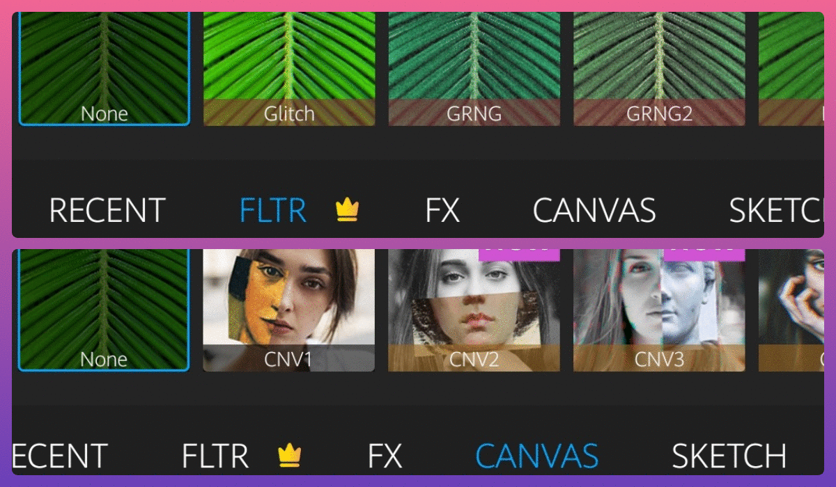The height and width of the screenshot is (487, 836).
Task: Go to CANVAS tab in upper panel
Action: click(x=594, y=211)
